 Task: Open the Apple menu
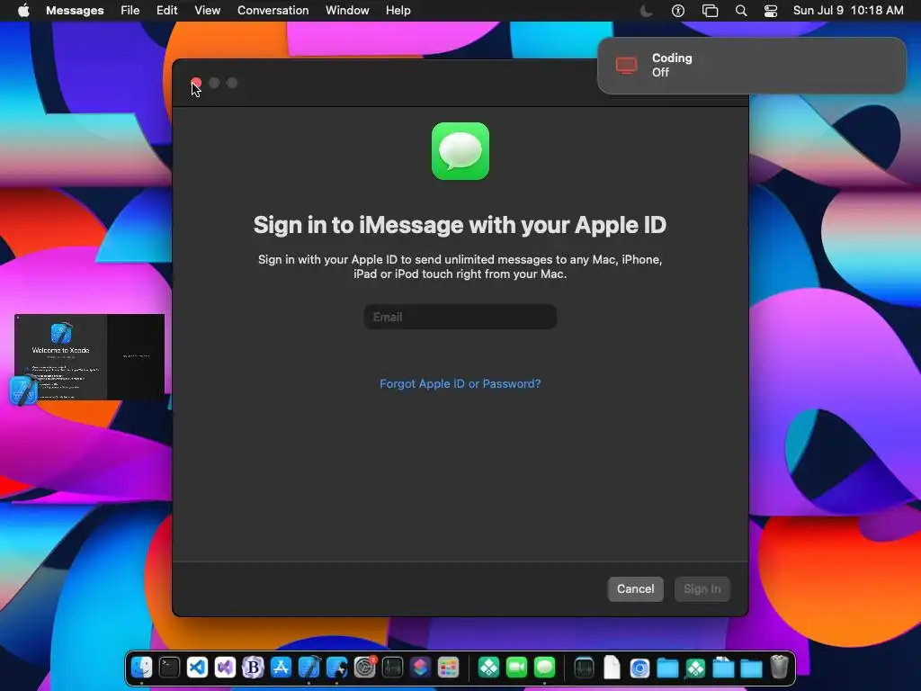pyautogui.click(x=23, y=11)
